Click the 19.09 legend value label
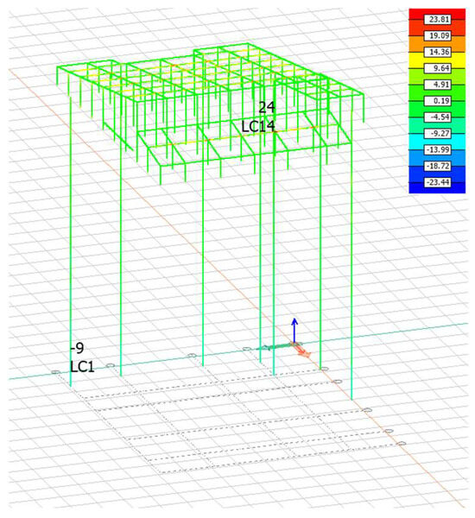The width and height of the screenshot is (475, 518). click(438, 35)
